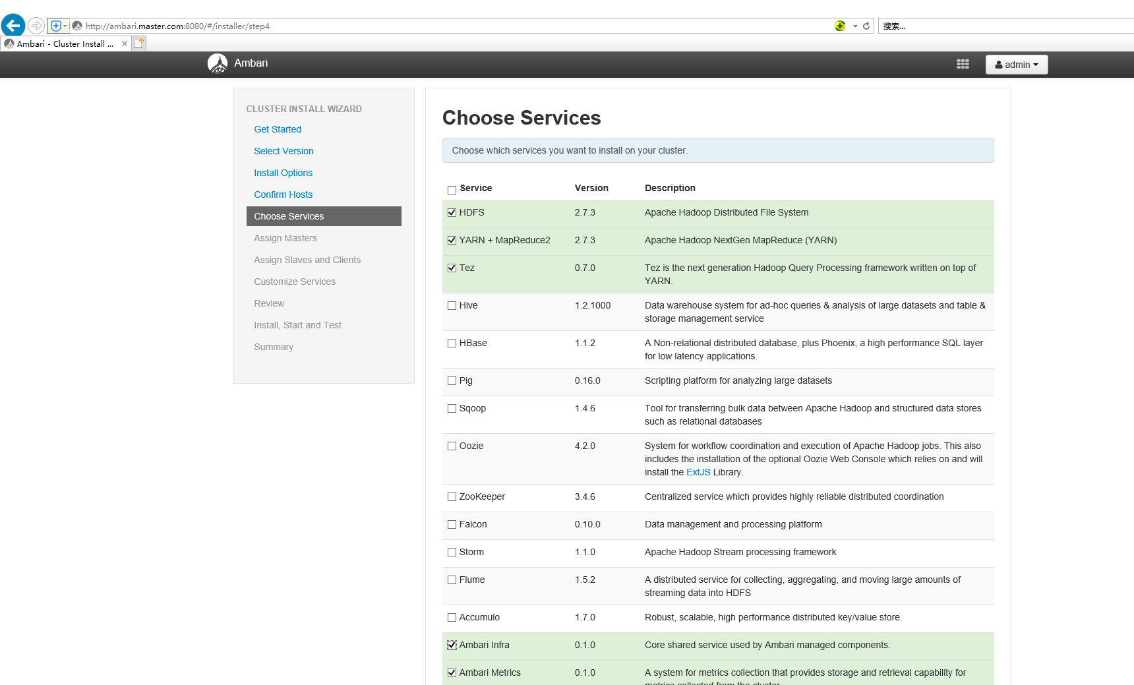The height and width of the screenshot is (685, 1134).
Task: Check the HBase service checkbox
Action: (452, 343)
